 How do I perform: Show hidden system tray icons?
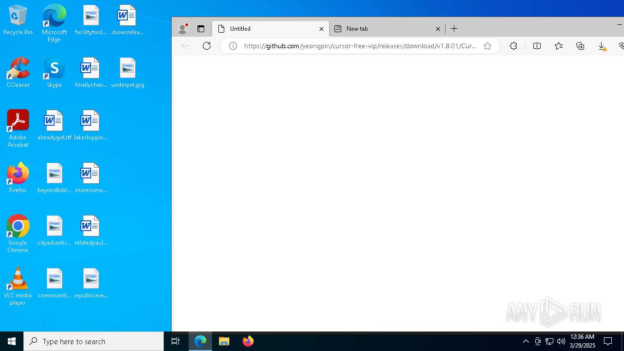(x=526, y=341)
